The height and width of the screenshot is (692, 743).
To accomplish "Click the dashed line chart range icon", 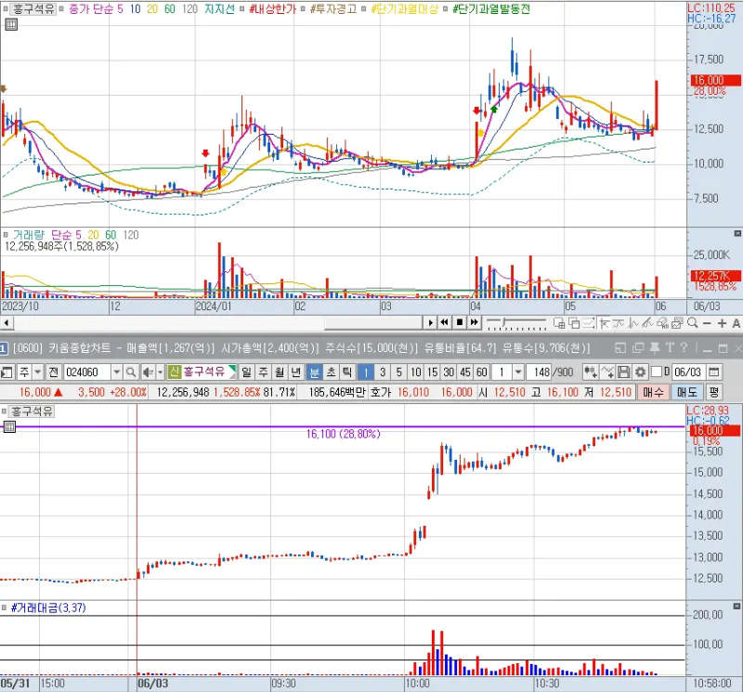I will (589, 323).
